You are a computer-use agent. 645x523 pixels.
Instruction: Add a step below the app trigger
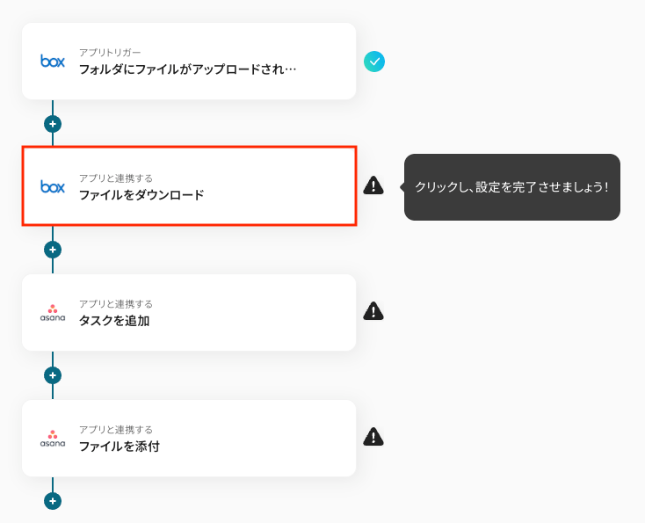[x=53, y=124]
